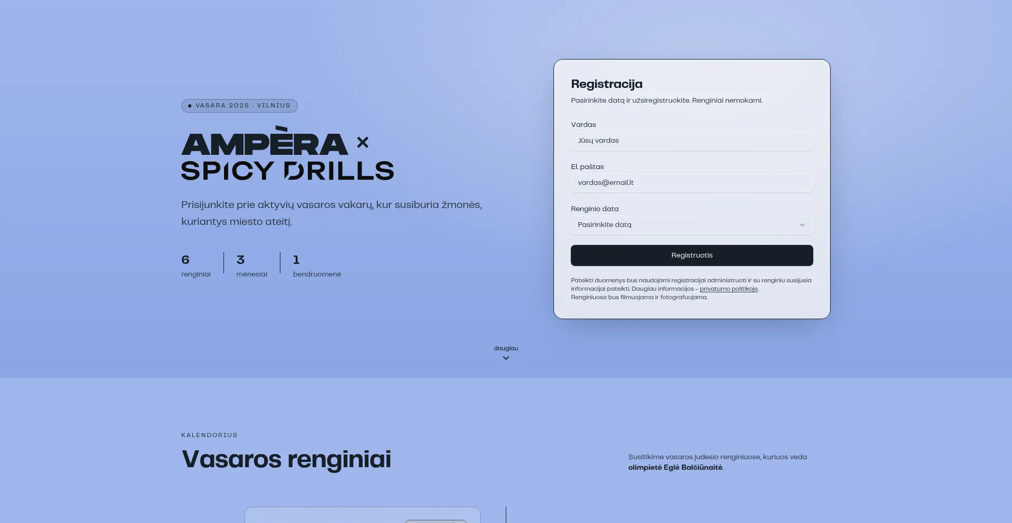Click the daugiau label
This screenshot has height=523, width=1012.
coord(506,348)
